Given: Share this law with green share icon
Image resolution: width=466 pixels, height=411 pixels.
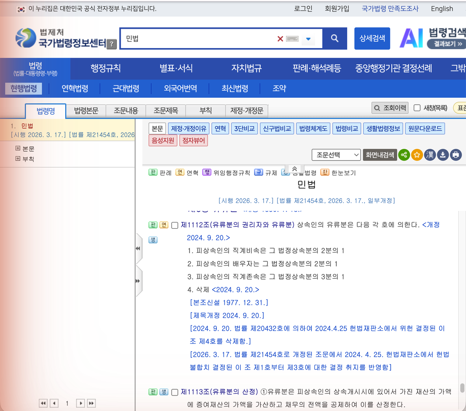Looking at the screenshot, I should pyautogui.click(x=404, y=155).
